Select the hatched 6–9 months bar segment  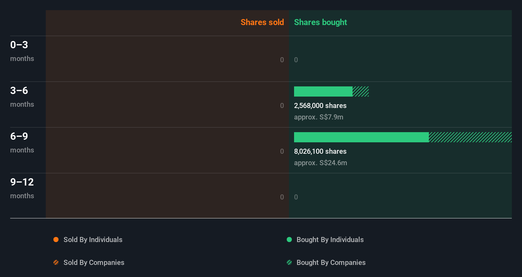click(x=470, y=137)
